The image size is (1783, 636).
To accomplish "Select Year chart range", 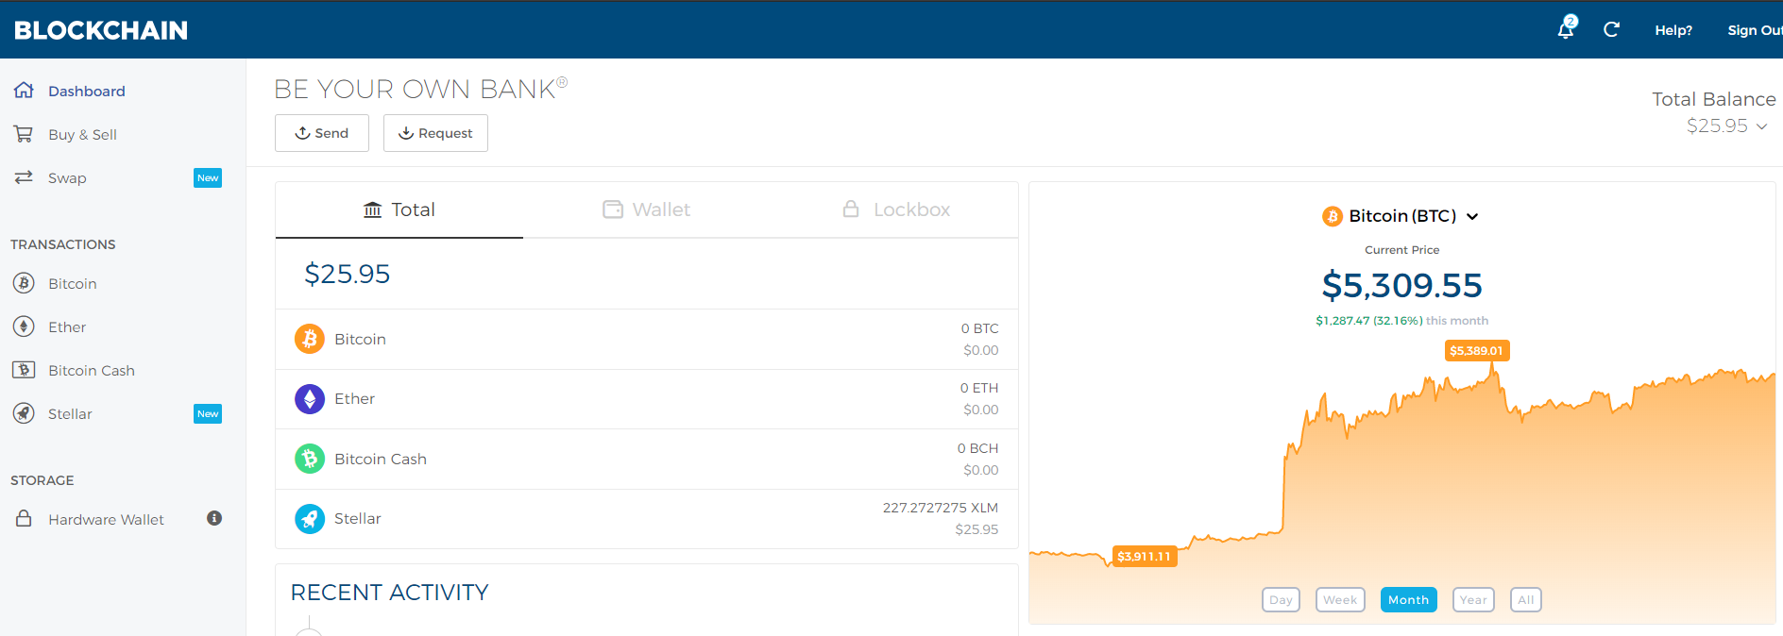I will click(x=1473, y=599).
